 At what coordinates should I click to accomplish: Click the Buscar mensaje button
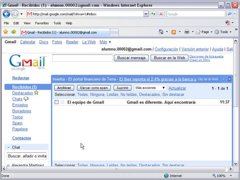(131, 58)
